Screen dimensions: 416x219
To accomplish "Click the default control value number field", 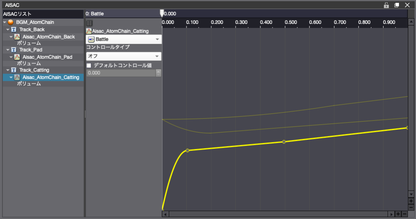I will (x=121, y=73).
